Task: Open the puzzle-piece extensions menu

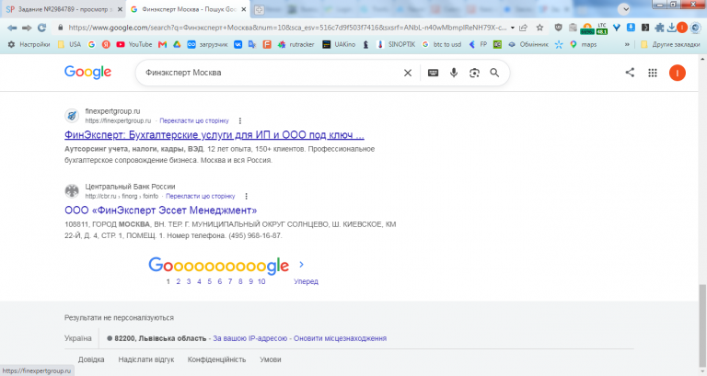Action: (659, 28)
